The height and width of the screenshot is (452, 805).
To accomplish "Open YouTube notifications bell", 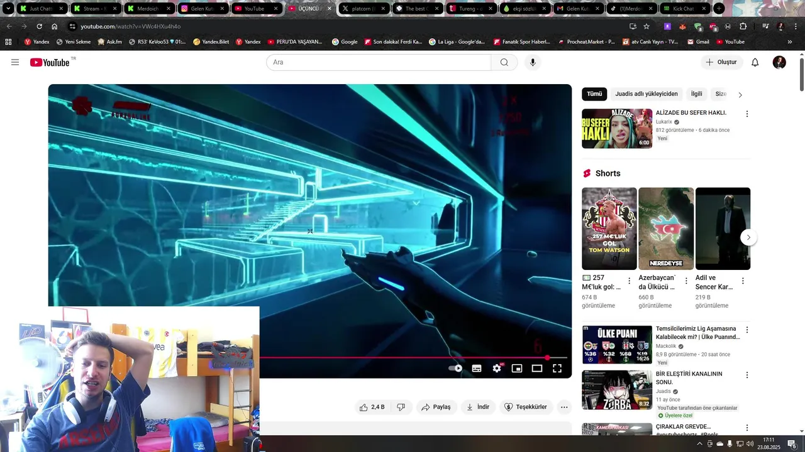I will pyautogui.click(x=755, y=62).
